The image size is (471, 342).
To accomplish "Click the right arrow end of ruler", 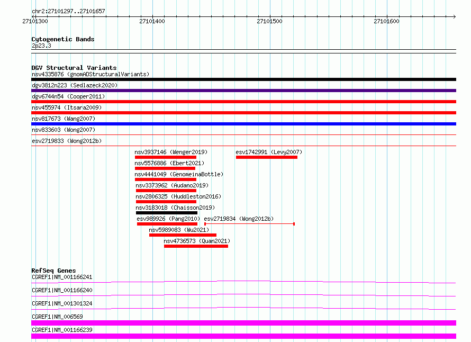I will [454, 16].
